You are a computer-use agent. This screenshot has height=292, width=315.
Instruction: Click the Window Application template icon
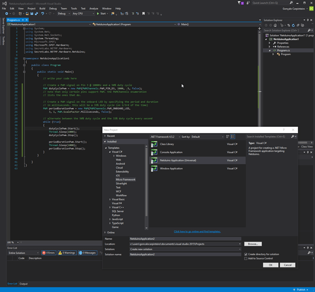click(x=154, y=169)
